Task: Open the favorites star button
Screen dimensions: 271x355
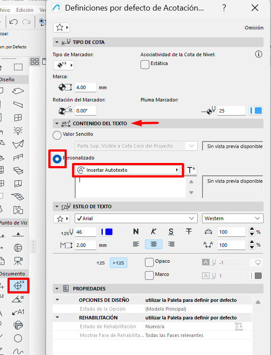Action: [x=61, y=28]
